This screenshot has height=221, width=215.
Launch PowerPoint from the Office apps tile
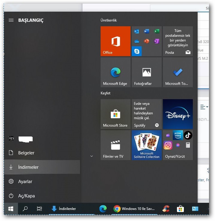tap(146, 41)
